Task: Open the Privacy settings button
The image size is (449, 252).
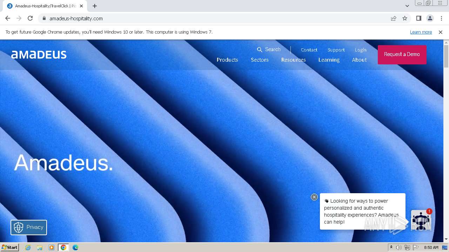Action: pos(29,227)
